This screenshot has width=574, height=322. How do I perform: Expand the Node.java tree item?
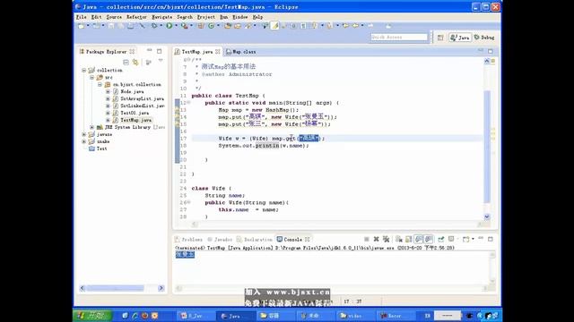pyautogui.click(x=108, y=91)
